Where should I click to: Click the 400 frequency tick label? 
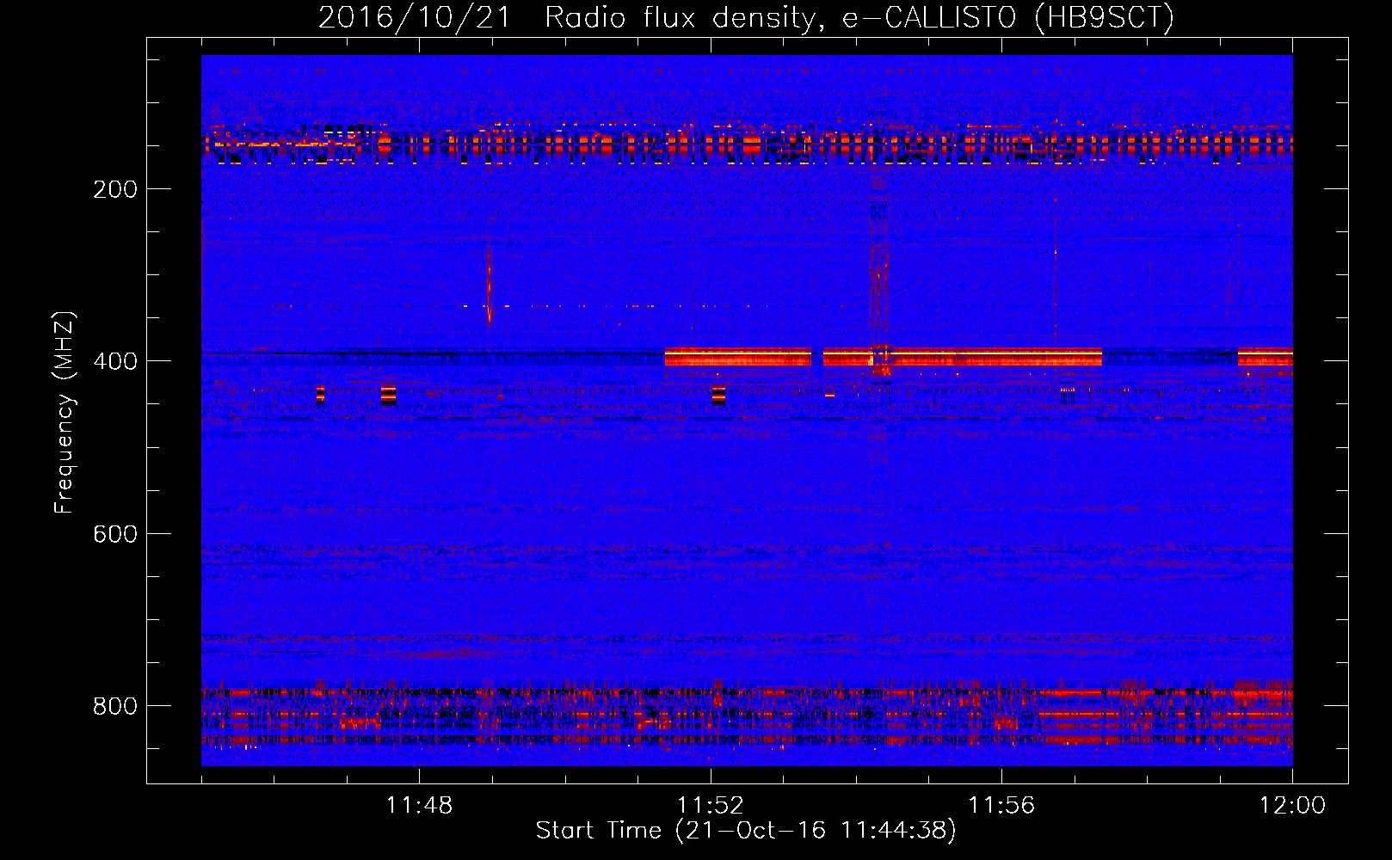[115, 361]
